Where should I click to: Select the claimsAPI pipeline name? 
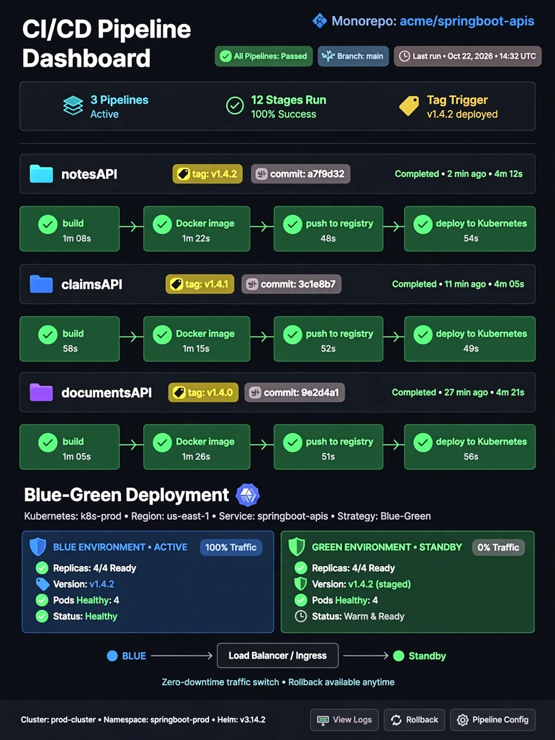pos(92,284)
